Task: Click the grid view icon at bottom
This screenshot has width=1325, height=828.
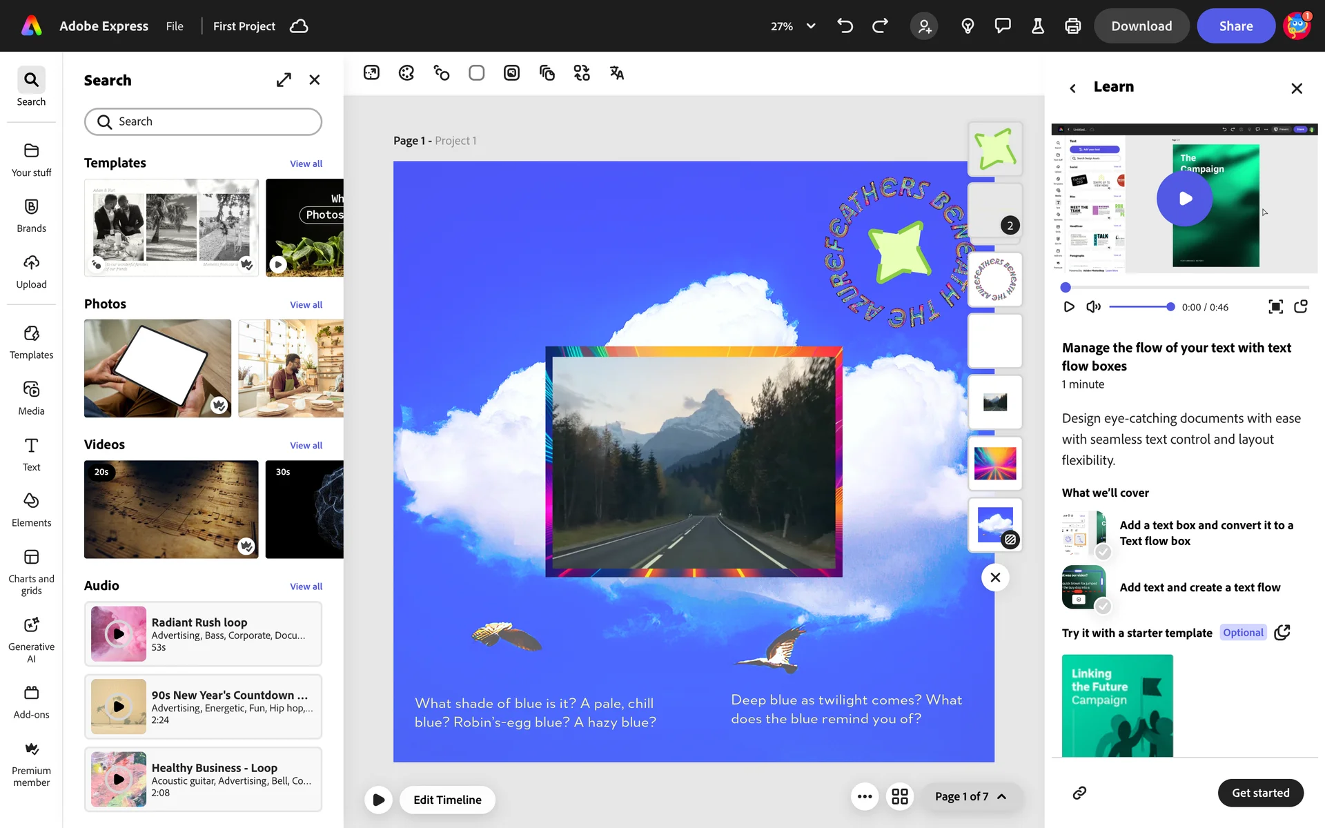Action: click(x=899, y=796)
